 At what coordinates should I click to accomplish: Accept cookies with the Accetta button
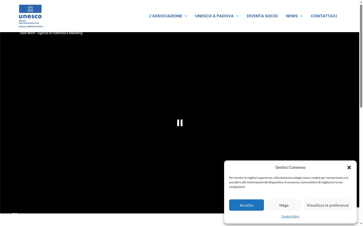pyautogui.click(x=247, y=205)
